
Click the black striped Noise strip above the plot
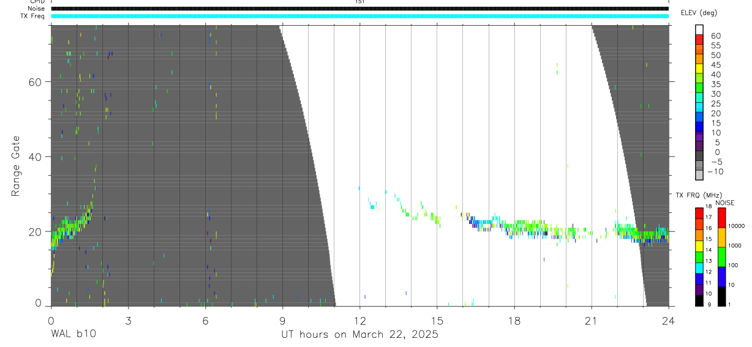pyautogui.click(x=359, y=9)
